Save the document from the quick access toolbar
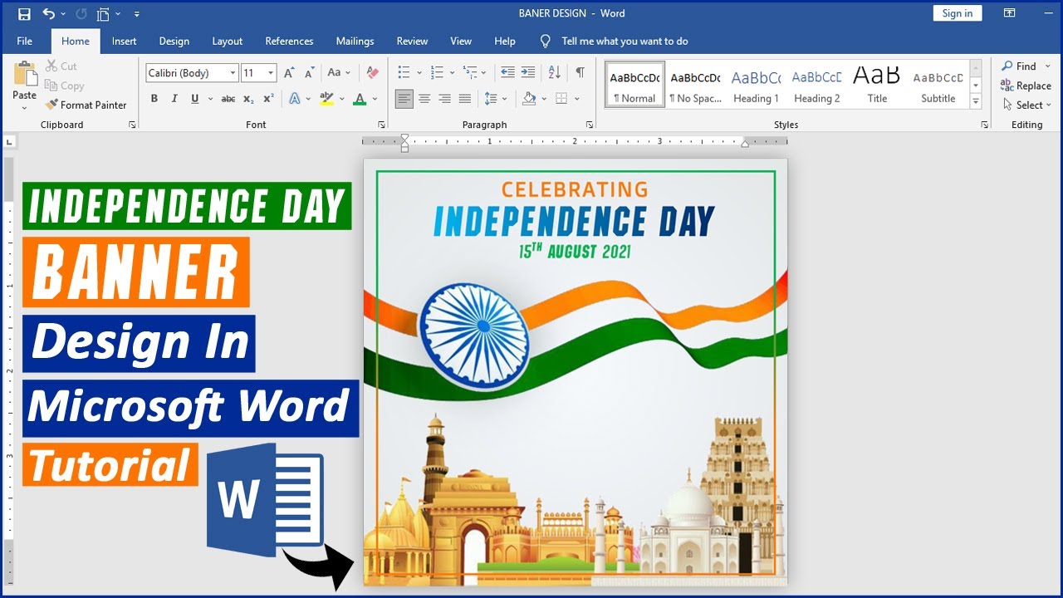Screen dimensions: 1063x598 pos(24,14)
